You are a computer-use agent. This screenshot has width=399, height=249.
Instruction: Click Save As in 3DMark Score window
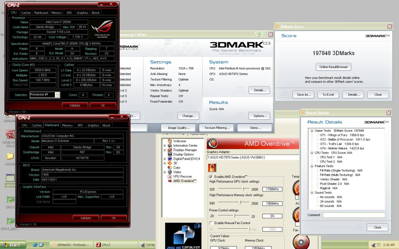coord(303,95)
